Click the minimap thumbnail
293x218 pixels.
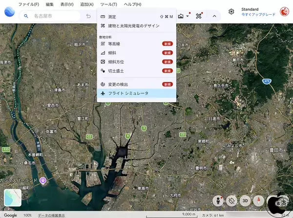pyautogui.click(x=13, y=198)
